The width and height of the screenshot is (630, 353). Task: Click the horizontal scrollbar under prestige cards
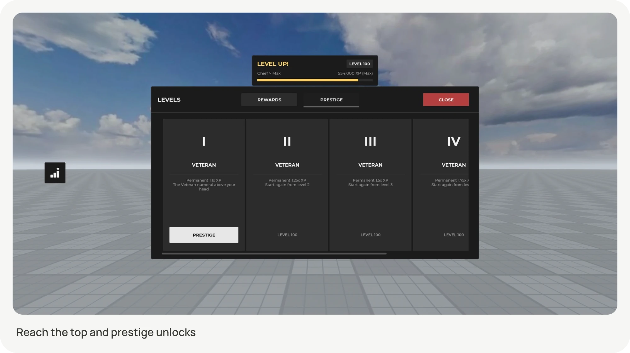click(x=274, y=253)
